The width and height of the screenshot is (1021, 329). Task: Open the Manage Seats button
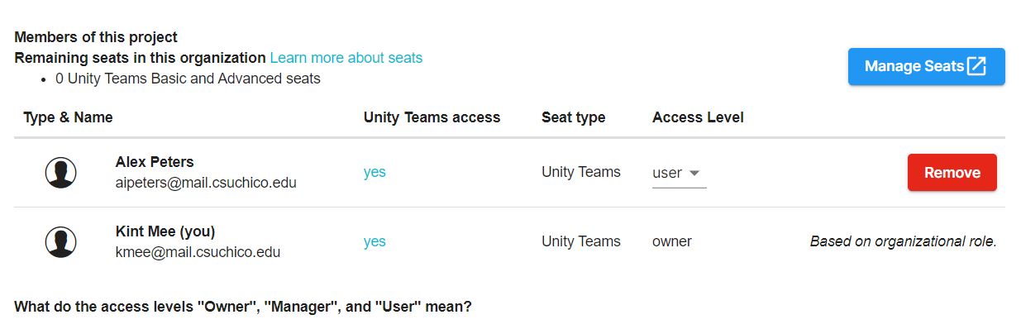tap(926, 66)
